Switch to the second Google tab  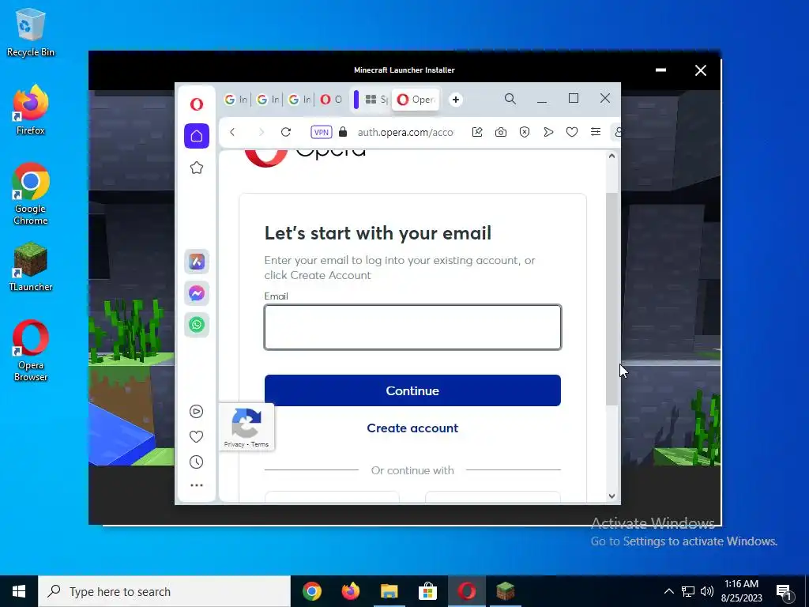[268, 99]
